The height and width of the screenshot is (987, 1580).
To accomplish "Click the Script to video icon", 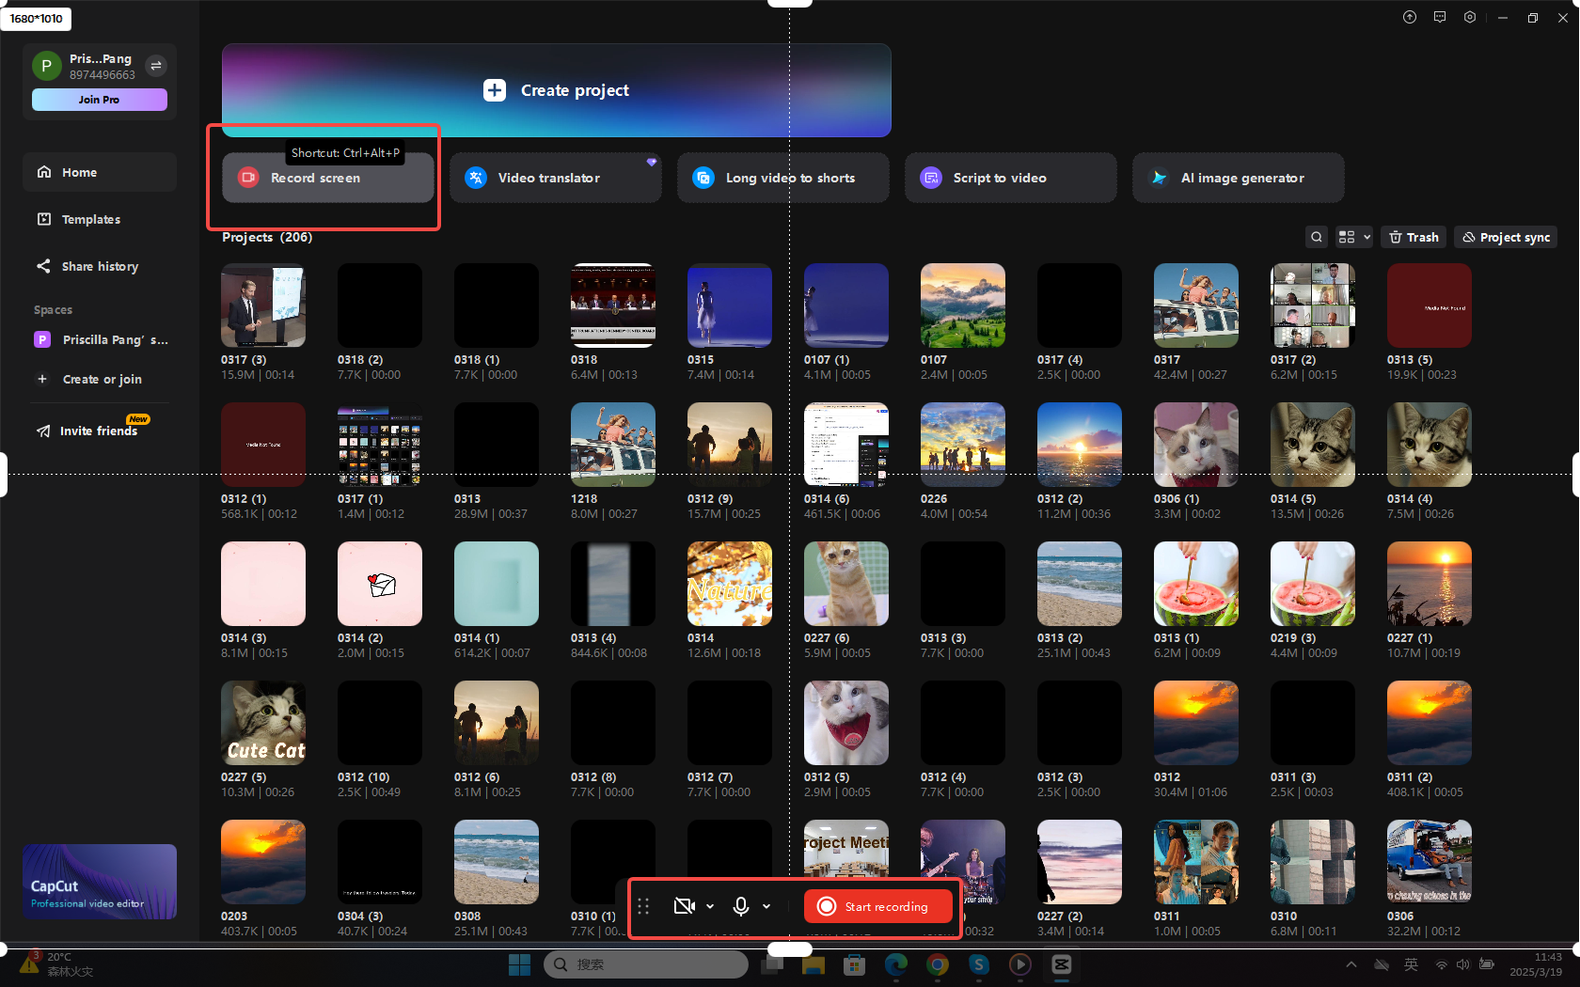I will (931, 178).
